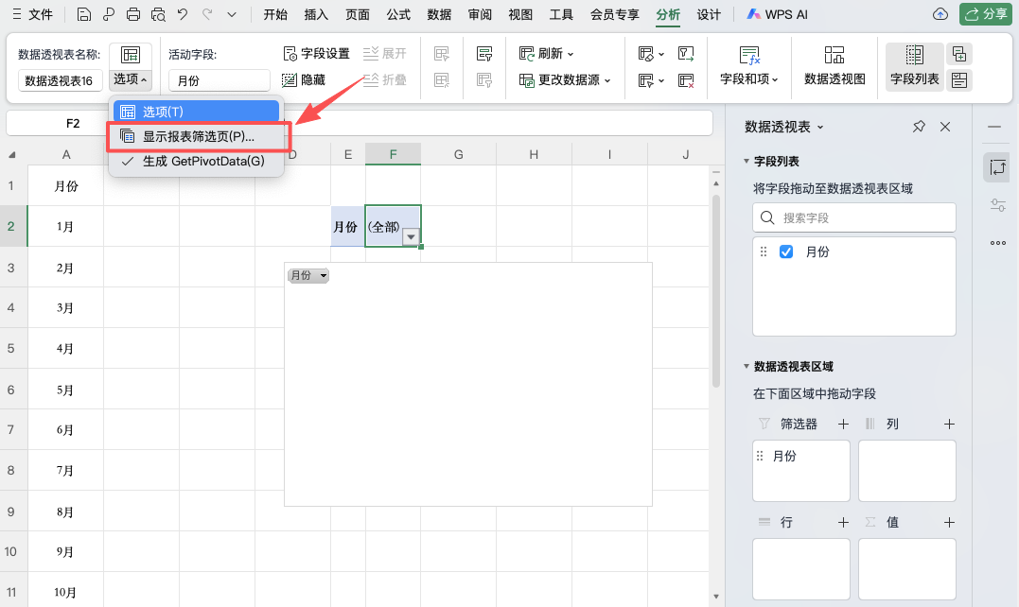The image size is (1019, 607).
Task: Switch to the 插入 ribbon tab
Action: (317, 14)
